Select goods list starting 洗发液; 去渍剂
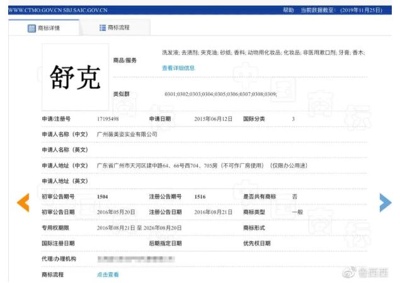This screenshot has height=283, width=400. tap(263, 52)
